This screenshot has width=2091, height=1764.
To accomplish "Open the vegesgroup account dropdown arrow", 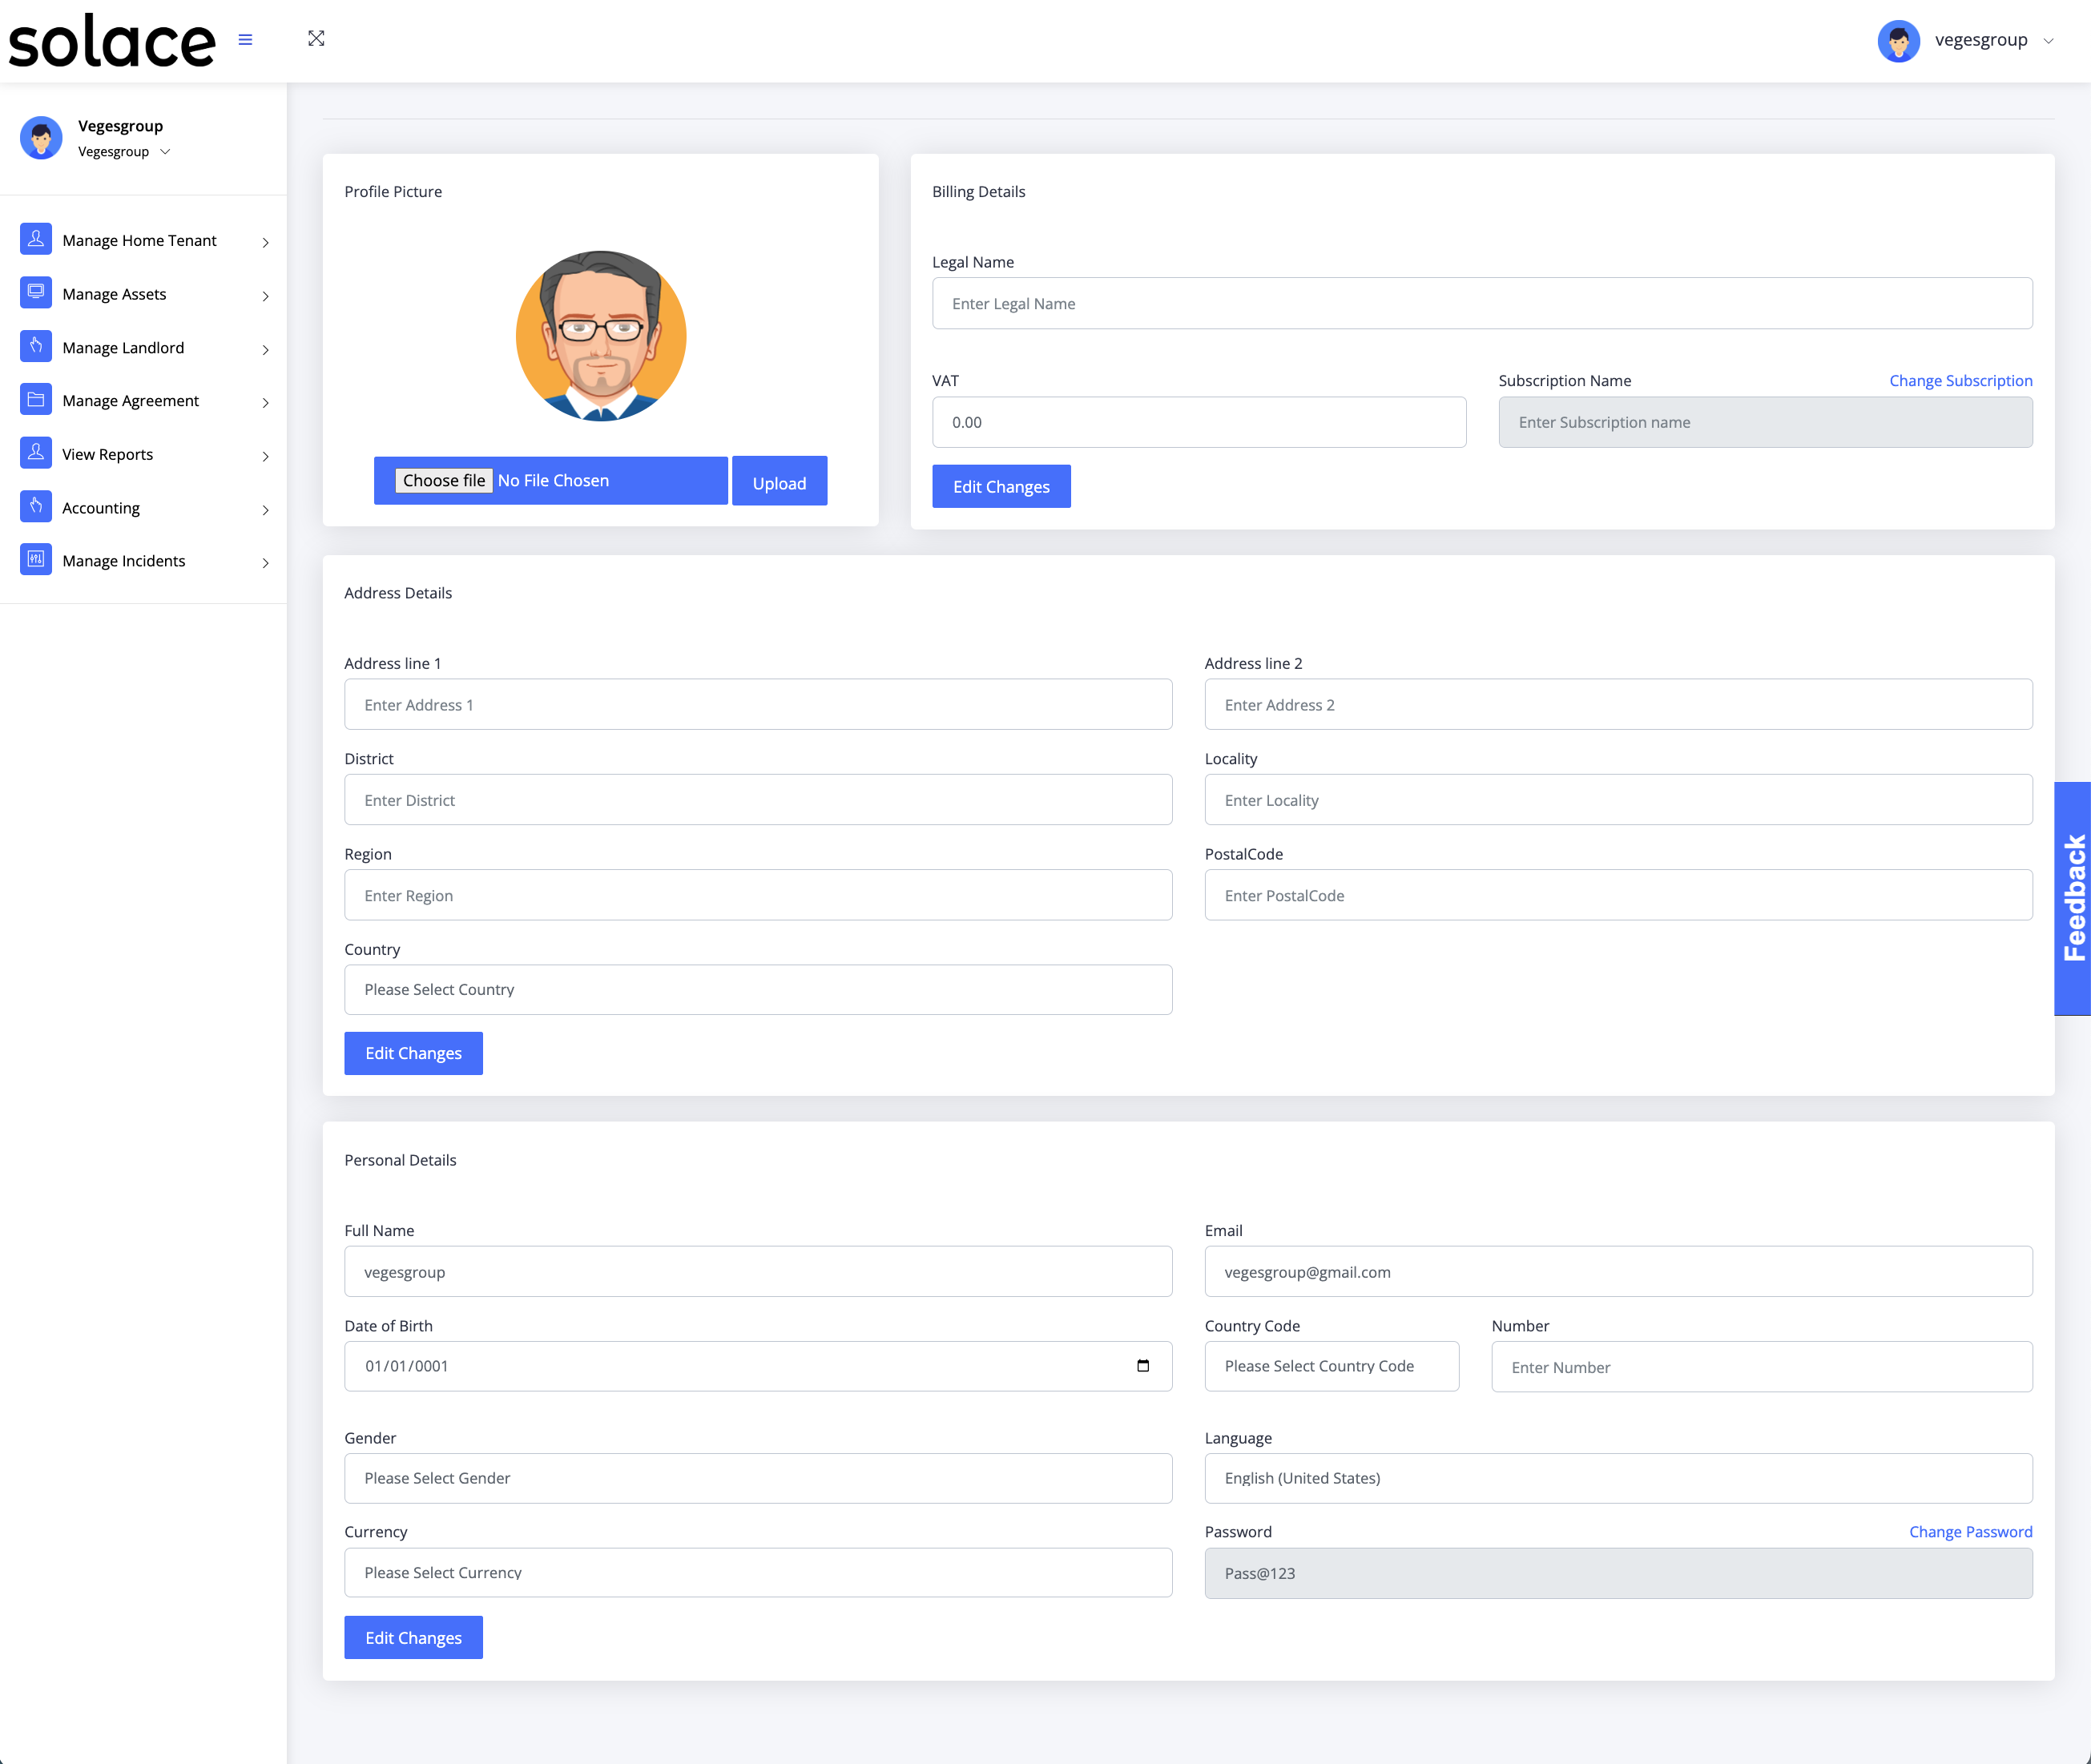I will (x=2048, y=41).
